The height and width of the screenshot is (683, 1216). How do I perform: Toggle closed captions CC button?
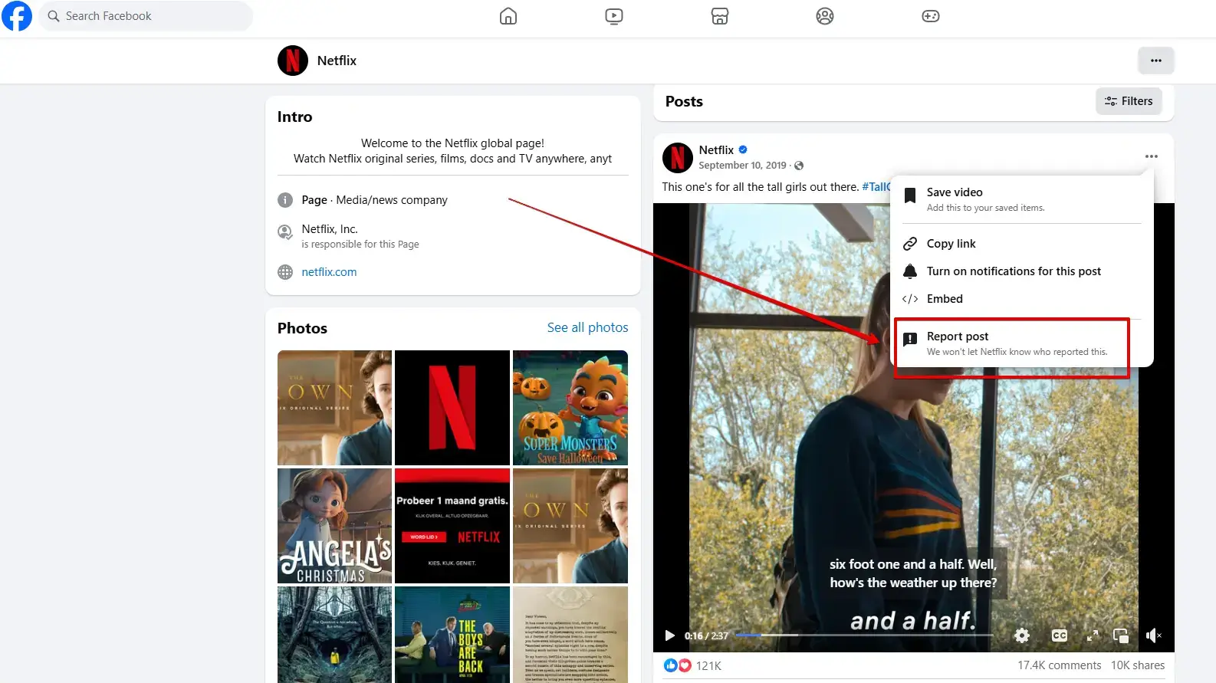[x=1060, y=635]
